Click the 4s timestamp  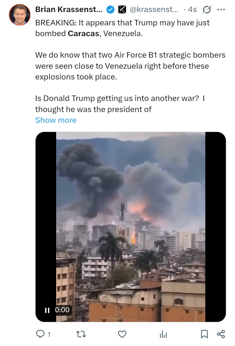click(x=192, y=9)
